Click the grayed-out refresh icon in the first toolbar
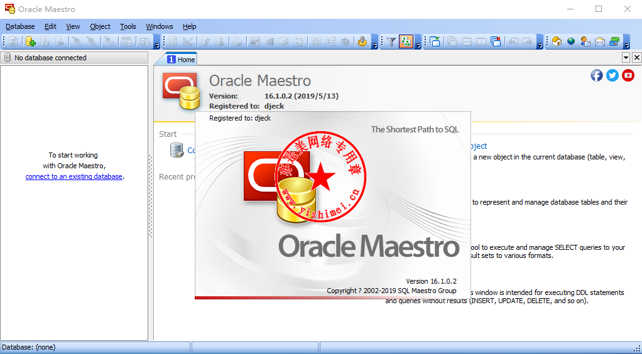The width and height of the screenshot is (642, 354). (x=14, y=41)
